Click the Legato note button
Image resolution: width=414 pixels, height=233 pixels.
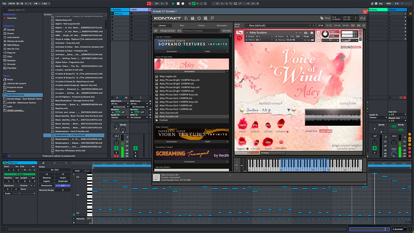(47, 181)
